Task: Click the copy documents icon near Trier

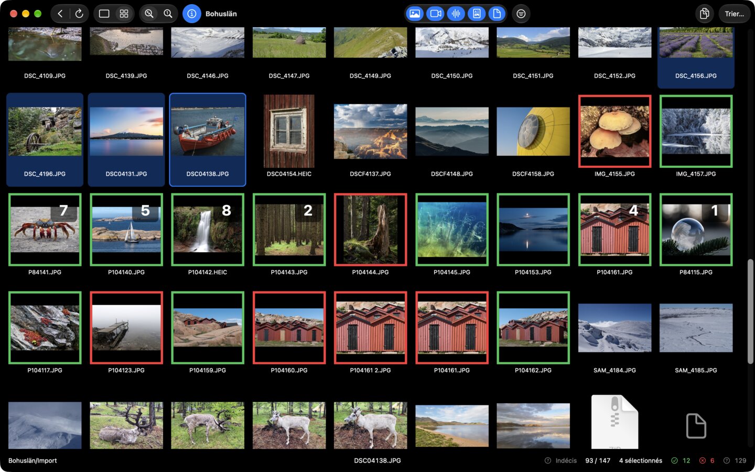Action: pyautogui.click(x=705, y=14)
